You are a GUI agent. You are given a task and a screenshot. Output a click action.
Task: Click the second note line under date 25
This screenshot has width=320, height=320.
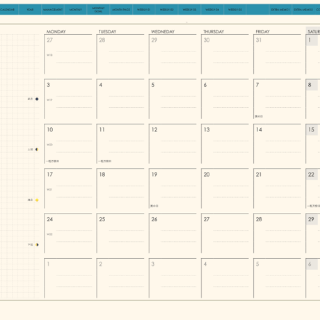tap(127, 242)
